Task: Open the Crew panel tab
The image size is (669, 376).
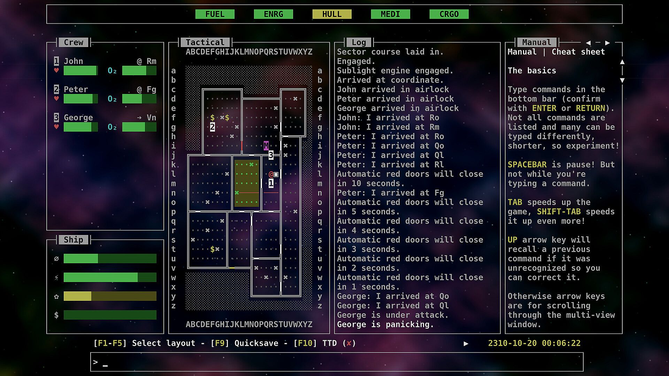Action: tap(74, 42)
